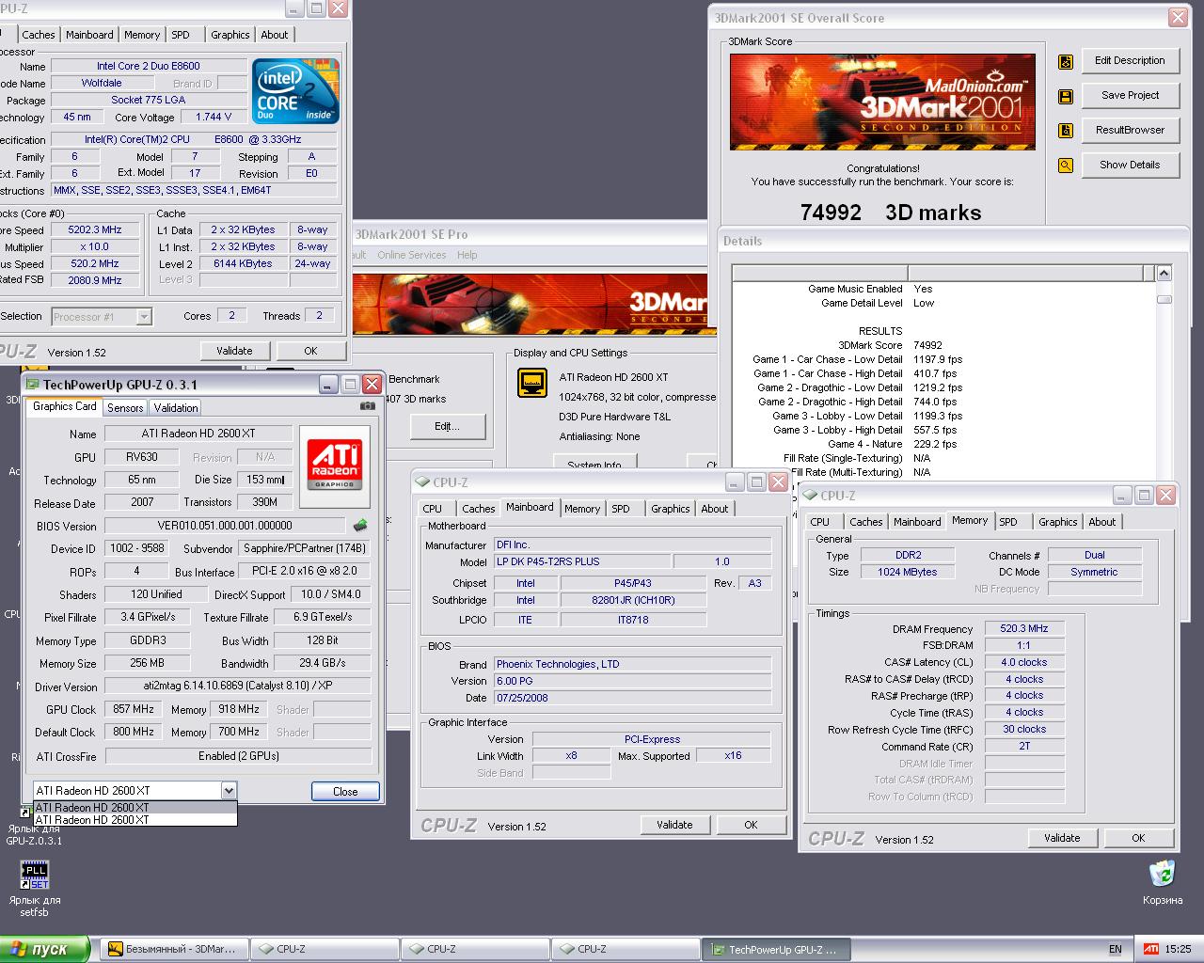Click the 3DMark2001 banner image in score window
Screen dimensions: 1204x963
[x=882, y=102]
